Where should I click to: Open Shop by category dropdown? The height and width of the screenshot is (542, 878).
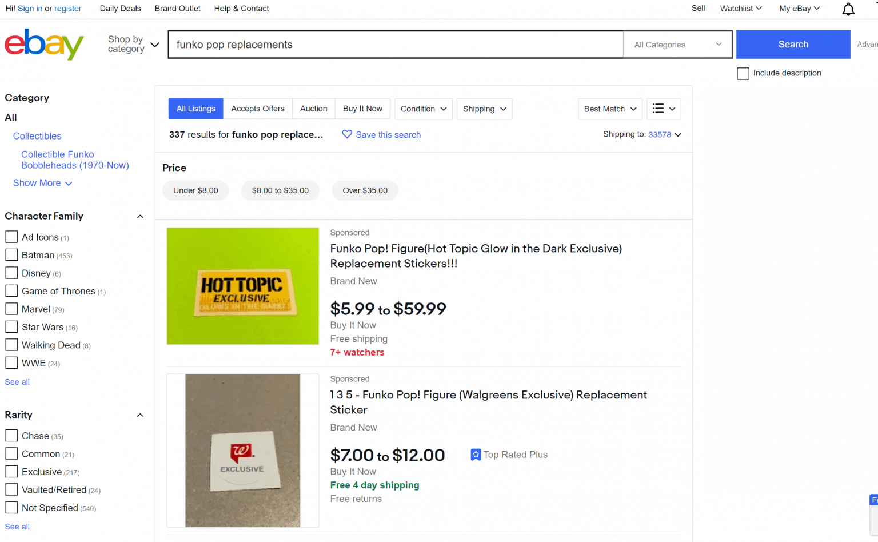(133, 44)
